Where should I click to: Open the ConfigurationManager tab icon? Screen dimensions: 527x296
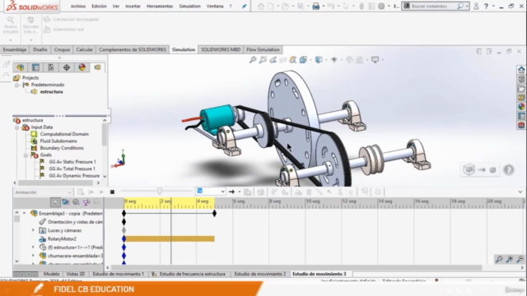[51, 67]
